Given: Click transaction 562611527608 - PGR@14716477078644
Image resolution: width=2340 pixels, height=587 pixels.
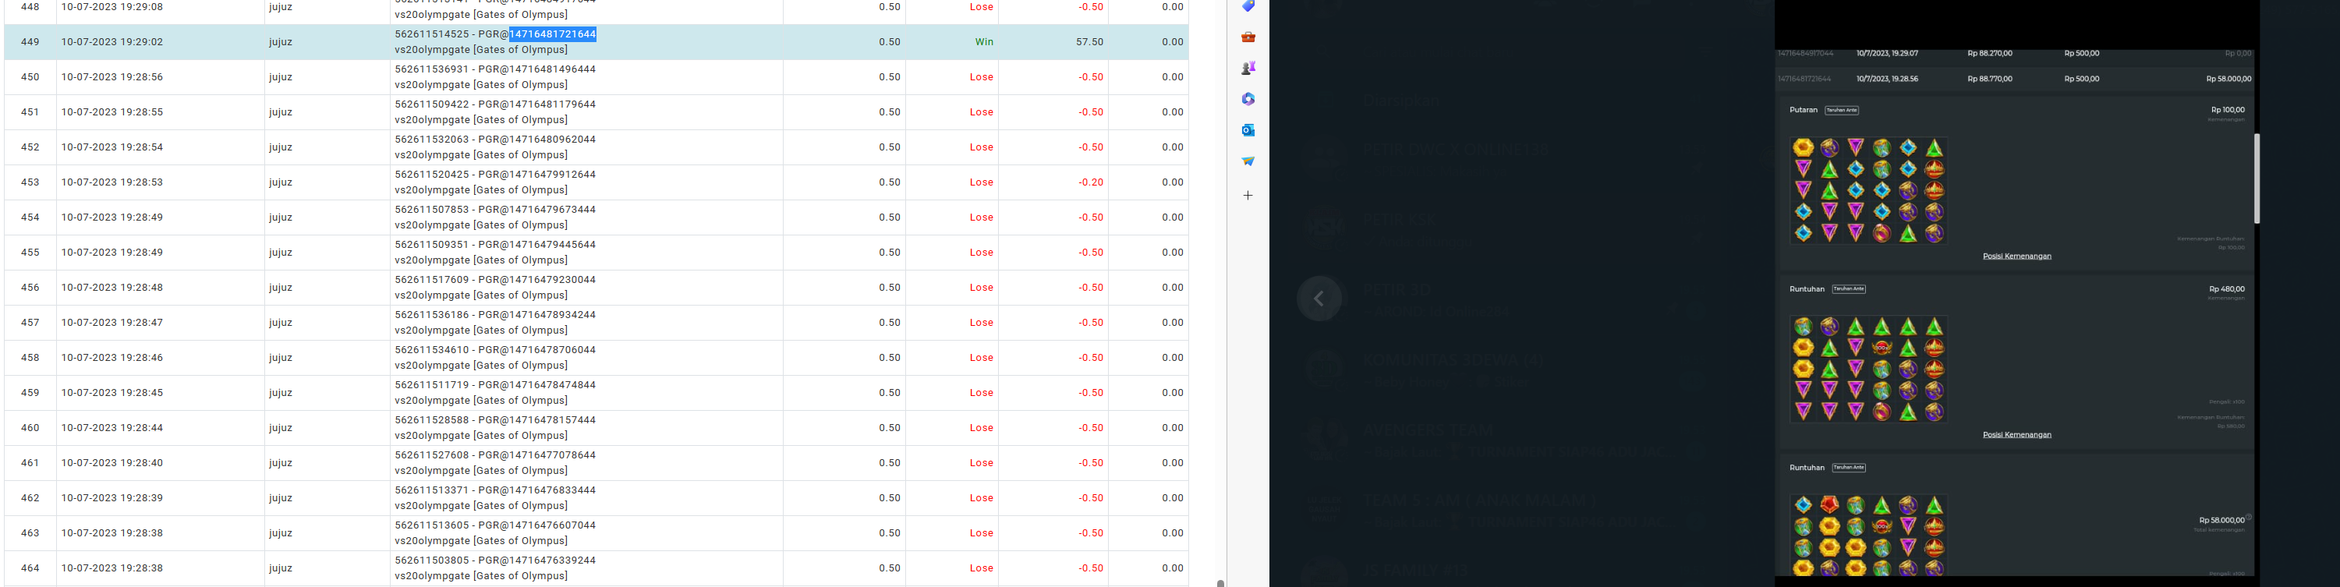Looking at the screenshot, I should (495, 455).
